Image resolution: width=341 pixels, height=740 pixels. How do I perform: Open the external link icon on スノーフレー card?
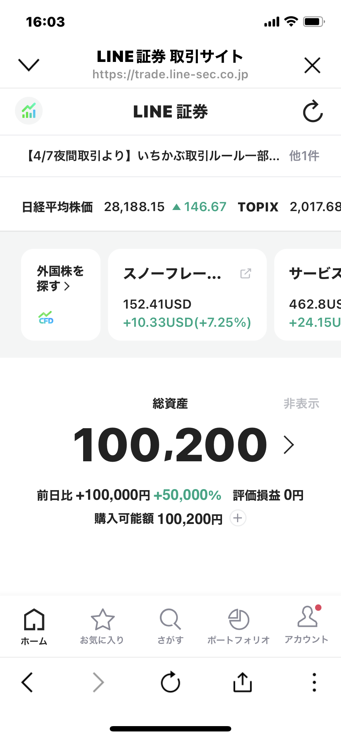pos(245,273)
